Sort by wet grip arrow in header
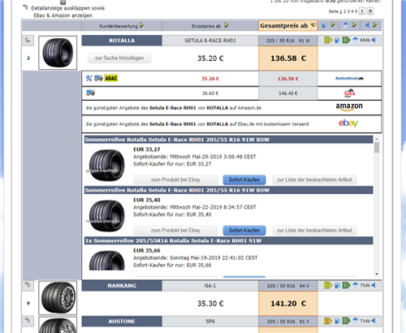 (x=354, y=25)
